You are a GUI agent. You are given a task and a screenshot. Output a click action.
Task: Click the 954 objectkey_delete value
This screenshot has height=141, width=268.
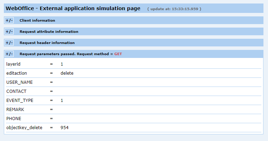(64, 128)
